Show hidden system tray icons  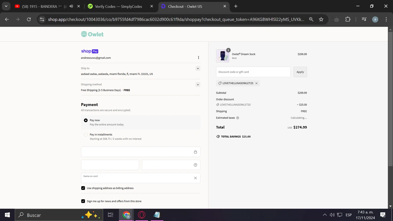pos(325,215)
